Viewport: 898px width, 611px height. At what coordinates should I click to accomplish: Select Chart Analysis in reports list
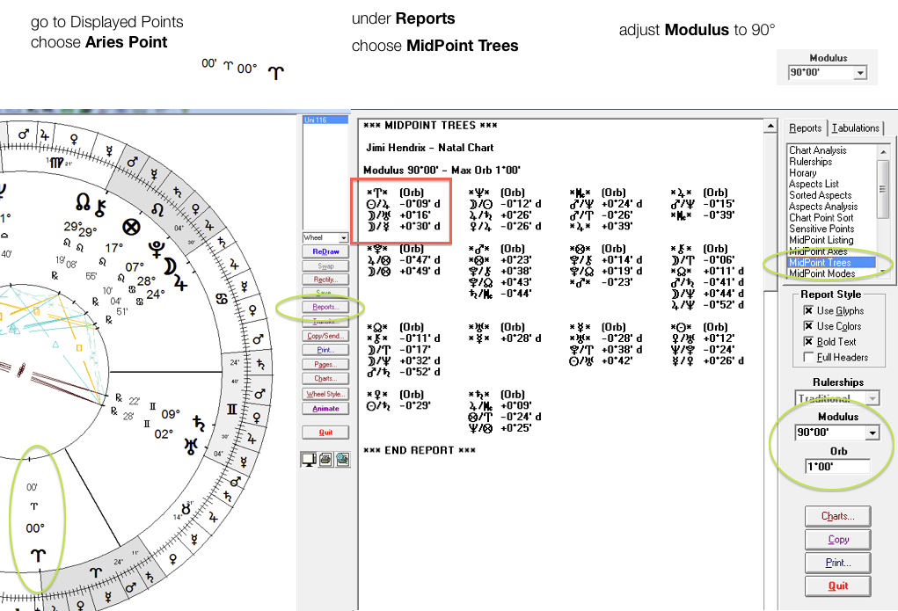pyautogui.click(x=817, y=150)
